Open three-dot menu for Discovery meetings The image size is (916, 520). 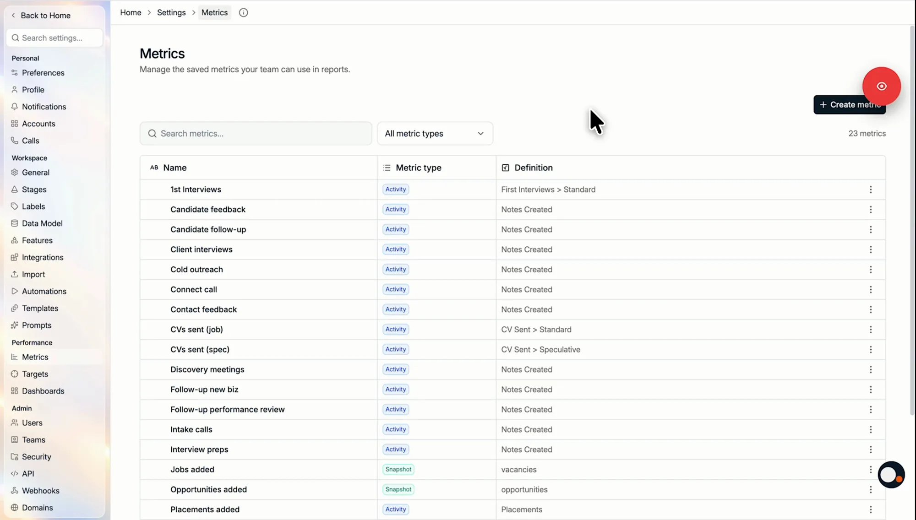pyautogui.click(x=871, y=369)
